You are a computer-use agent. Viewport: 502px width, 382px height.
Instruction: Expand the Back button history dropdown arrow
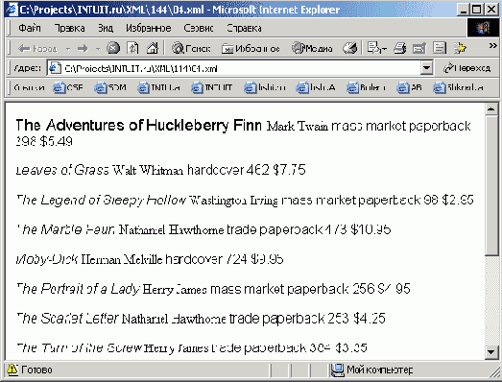click(x=68, y=49)
